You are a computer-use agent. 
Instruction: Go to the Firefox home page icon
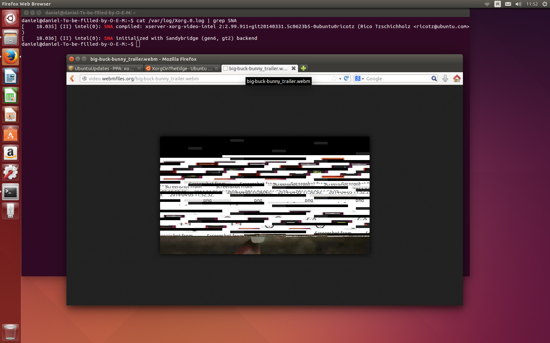point(457,78)
